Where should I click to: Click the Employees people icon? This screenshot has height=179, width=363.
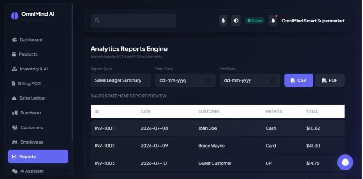point(14,142)
